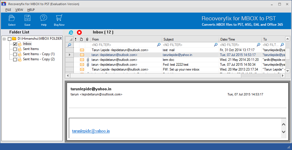Image resolution: width=292 pixels, height=150 pixels.
Task: Click the mail list horizontal scrollbar thumb
Action: coord(156,76)
